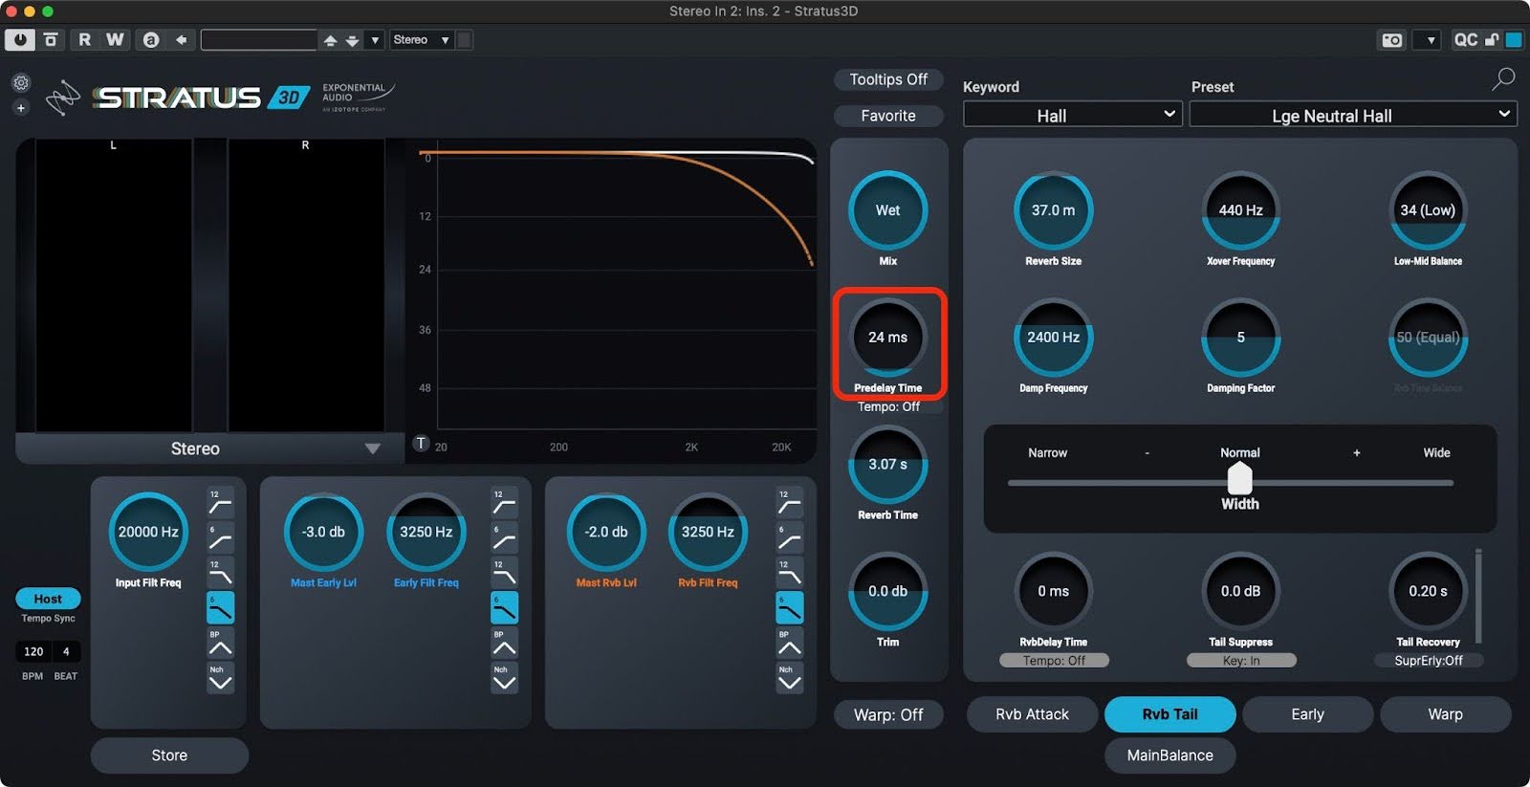The height and width of the screenshot is (787, 1530).
Task: Click the Wet Mix knob
Action: coord(887,210)
